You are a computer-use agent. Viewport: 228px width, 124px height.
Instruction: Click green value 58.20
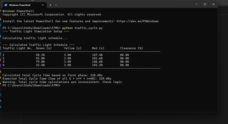[x=40, y=55]
